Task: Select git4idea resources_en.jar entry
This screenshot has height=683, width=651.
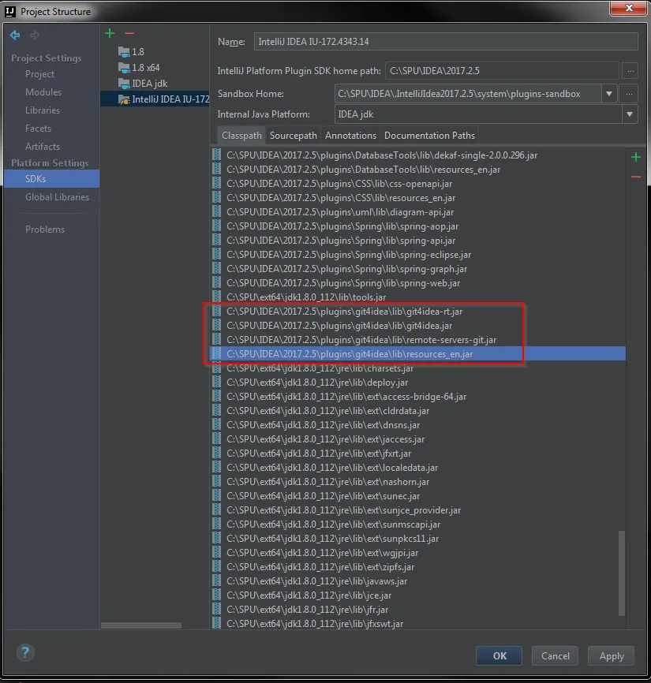Action: (418, 354)
